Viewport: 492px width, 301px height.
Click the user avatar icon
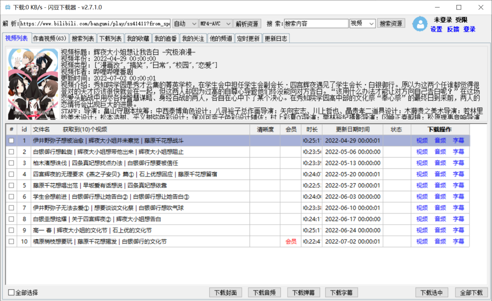click(420, 24)
